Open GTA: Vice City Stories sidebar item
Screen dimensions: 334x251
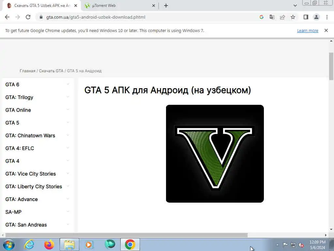click(30, 174)
